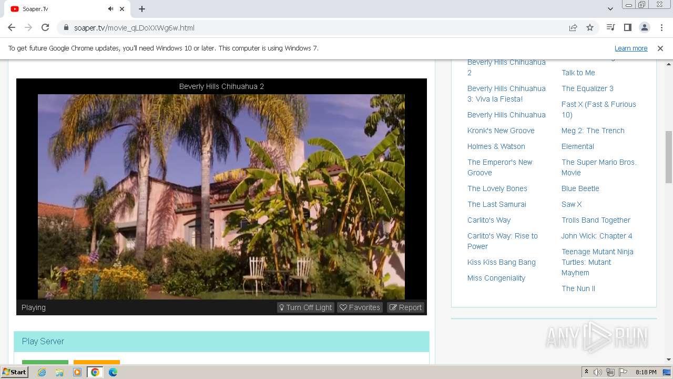
Task: Click the page vertical scrollbar thumb
Action: tap(669, 157)
